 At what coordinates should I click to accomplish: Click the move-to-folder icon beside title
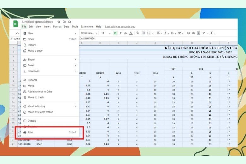pyautogui.click(x=64, y=22)
